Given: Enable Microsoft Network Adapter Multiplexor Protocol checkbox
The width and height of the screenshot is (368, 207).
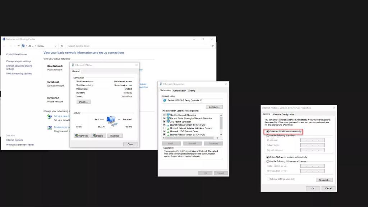Looking at the screenshot, I should click(x=164, y=128).
